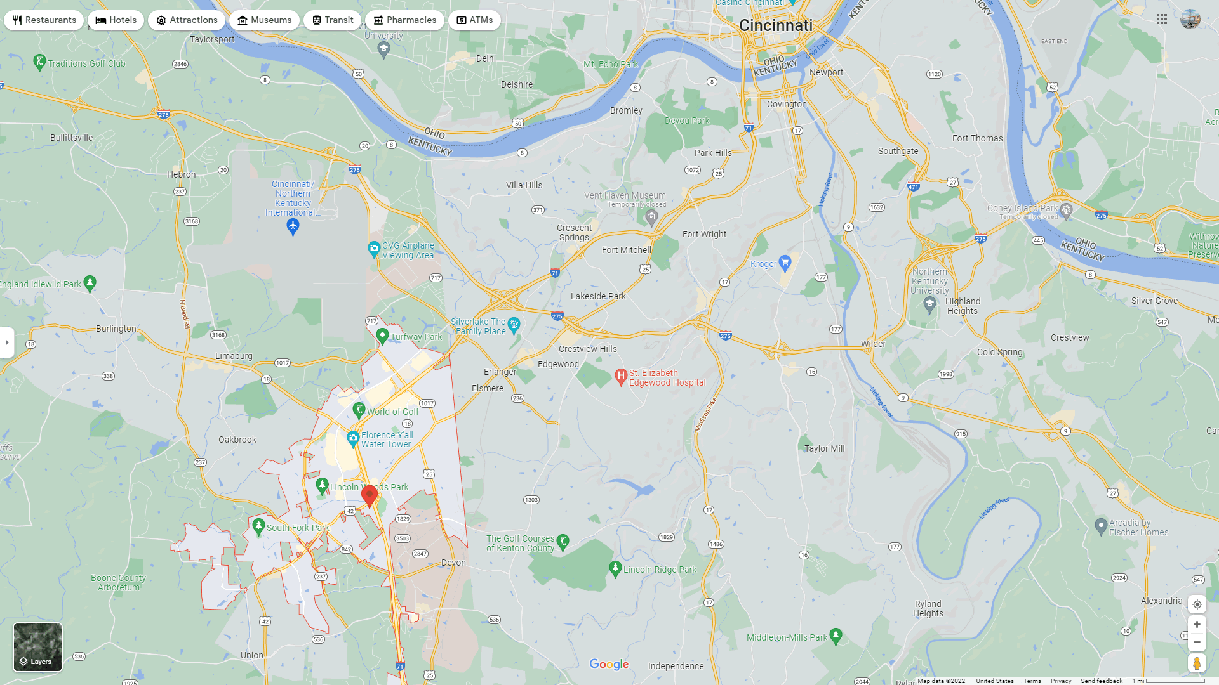Select England Idlewild Park marker

90,284
